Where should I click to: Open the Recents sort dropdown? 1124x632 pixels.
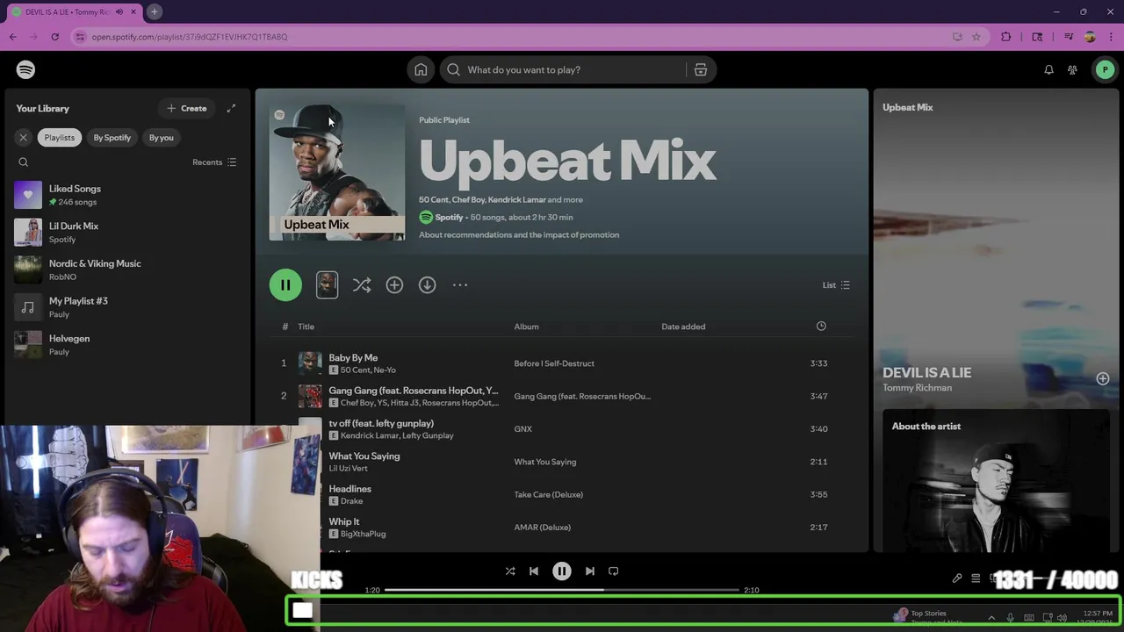point(214,162)
